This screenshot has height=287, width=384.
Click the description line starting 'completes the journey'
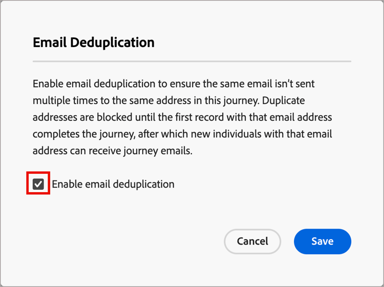pyautogui.click(x=182, y=135)
